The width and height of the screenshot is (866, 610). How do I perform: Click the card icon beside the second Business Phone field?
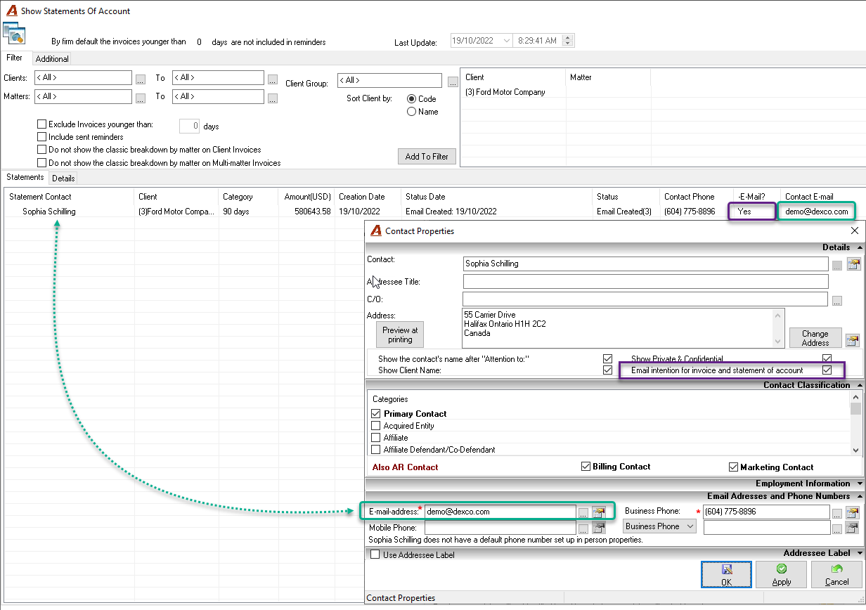[853, 528]
